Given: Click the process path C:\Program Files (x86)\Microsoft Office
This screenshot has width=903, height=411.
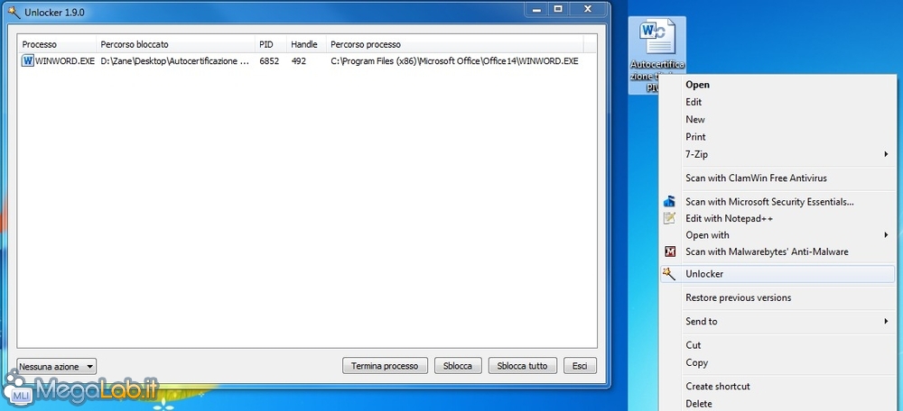Looking at the screenshot, I should click(454, 61).
